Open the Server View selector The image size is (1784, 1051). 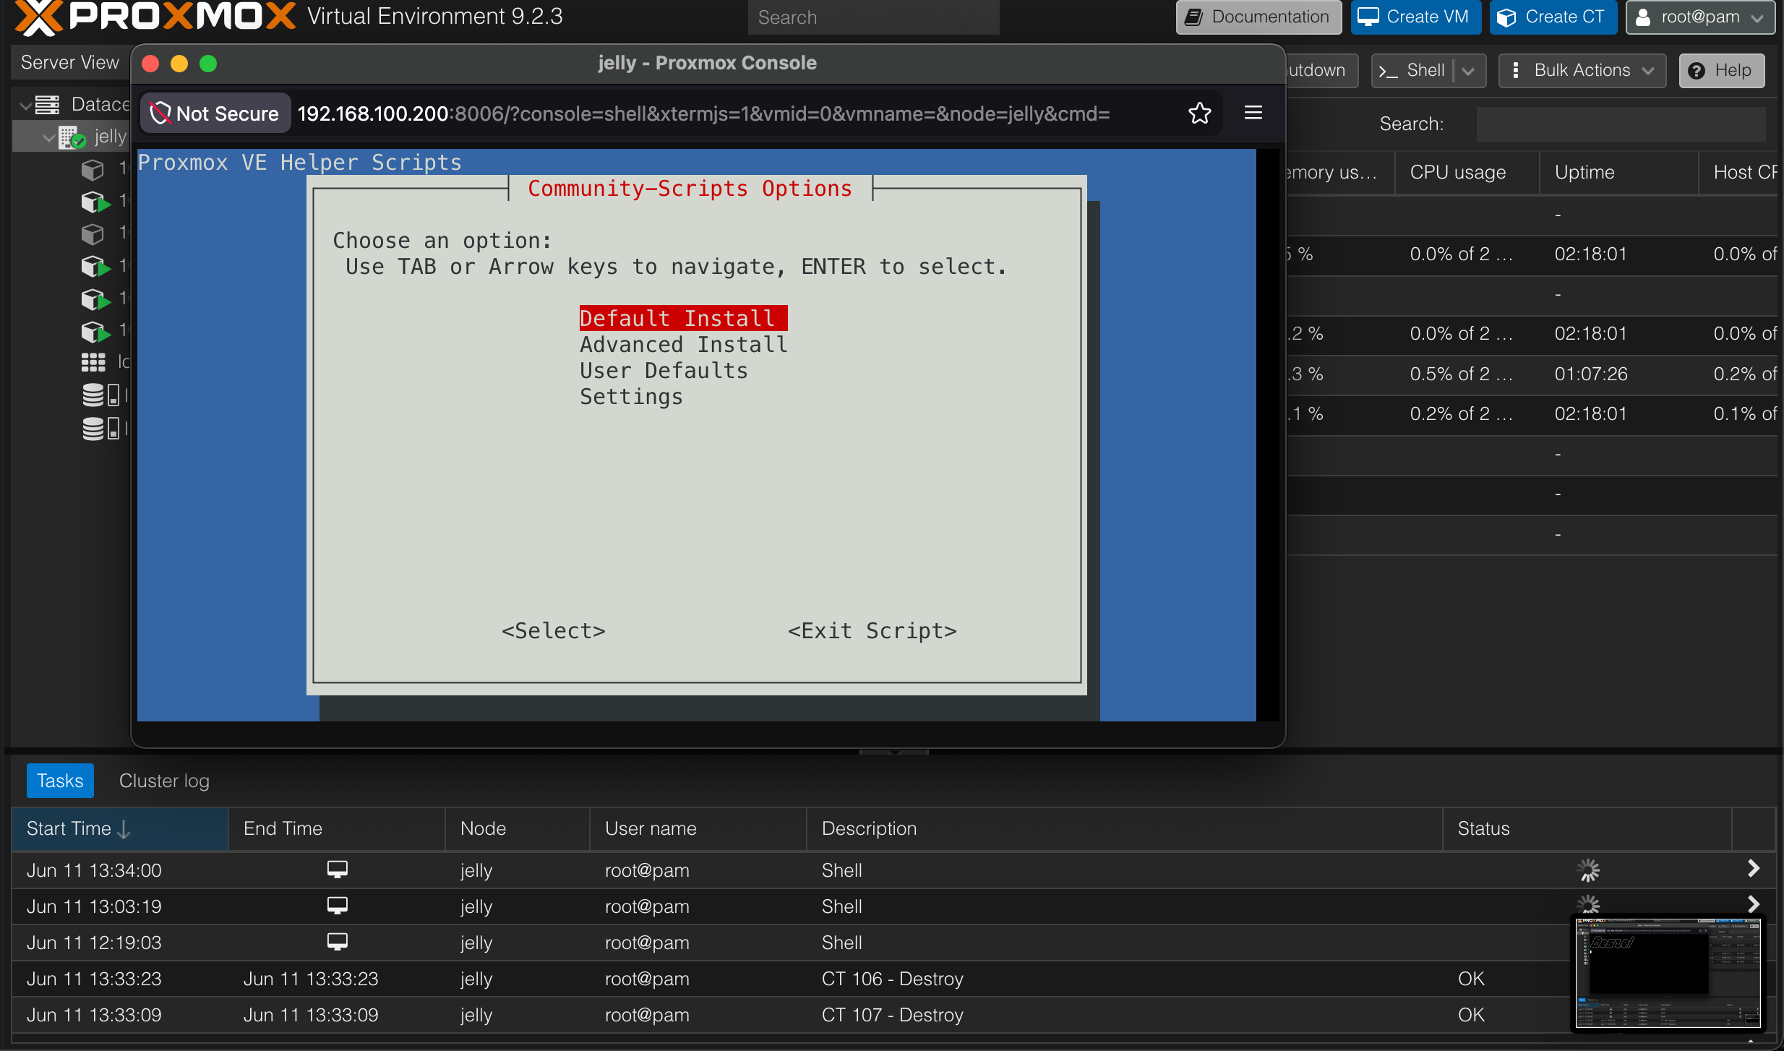(x=69, y=63)
